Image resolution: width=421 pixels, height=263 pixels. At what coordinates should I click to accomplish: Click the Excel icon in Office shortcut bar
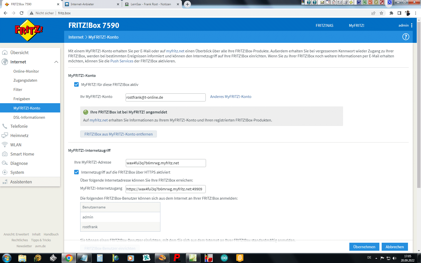click(x=364, y=2)
